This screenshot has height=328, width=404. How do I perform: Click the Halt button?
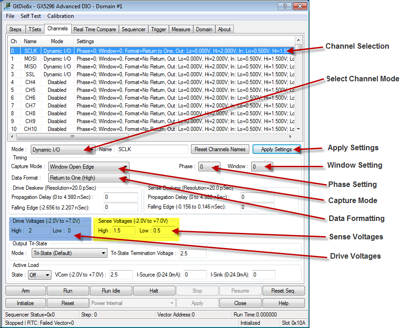(x=154, y=291)
